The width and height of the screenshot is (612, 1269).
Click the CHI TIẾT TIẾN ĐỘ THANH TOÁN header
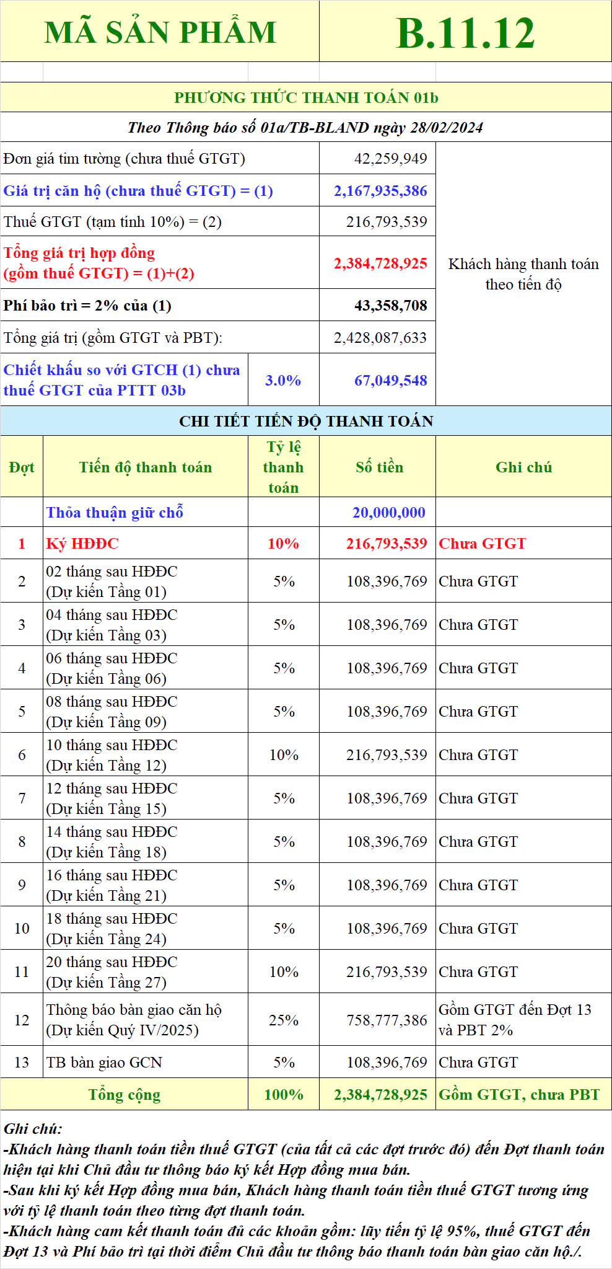point(306,422)
